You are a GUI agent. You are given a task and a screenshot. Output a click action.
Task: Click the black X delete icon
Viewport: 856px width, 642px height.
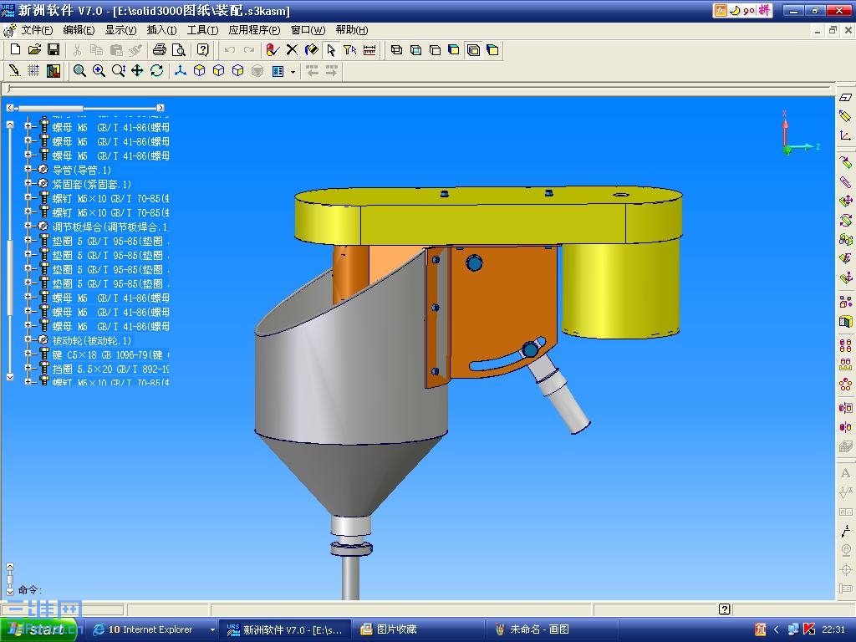click(292, 50)
